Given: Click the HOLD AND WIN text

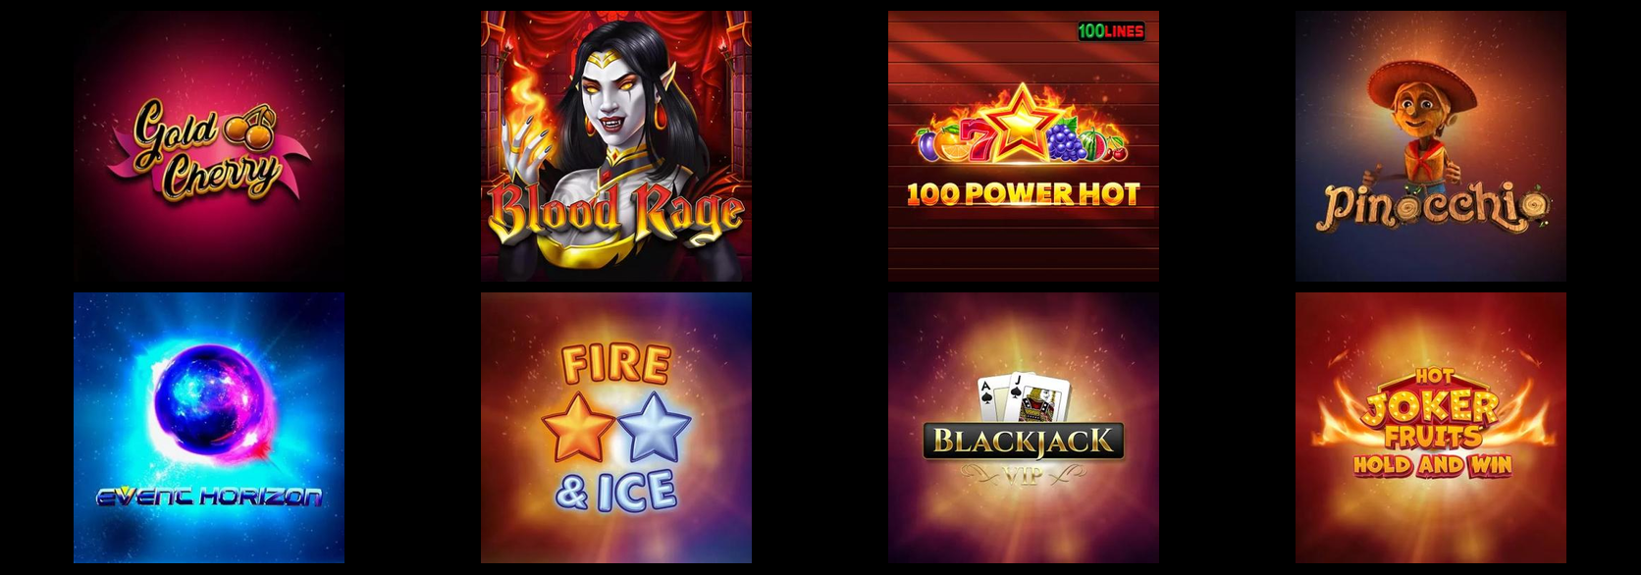Looking at the screenshot, I should click(x=1433, y=465).
